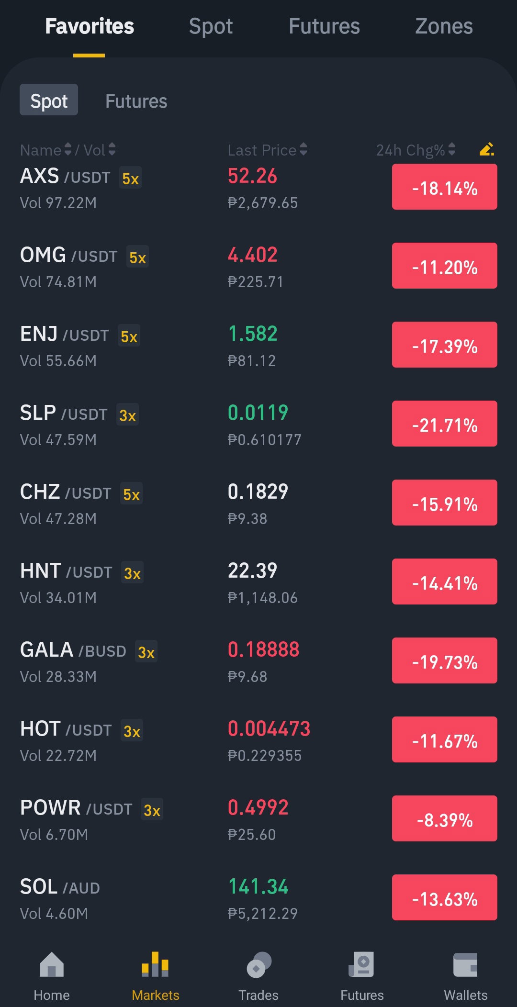Tap the -18.14% change button for AXS
The image size is (517, 1007).
pyautogui.click(x=445, y=187)
